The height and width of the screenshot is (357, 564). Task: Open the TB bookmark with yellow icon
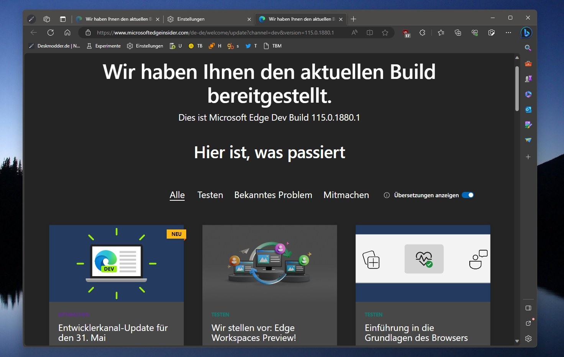pyautogui.click(x=195, y=46)
